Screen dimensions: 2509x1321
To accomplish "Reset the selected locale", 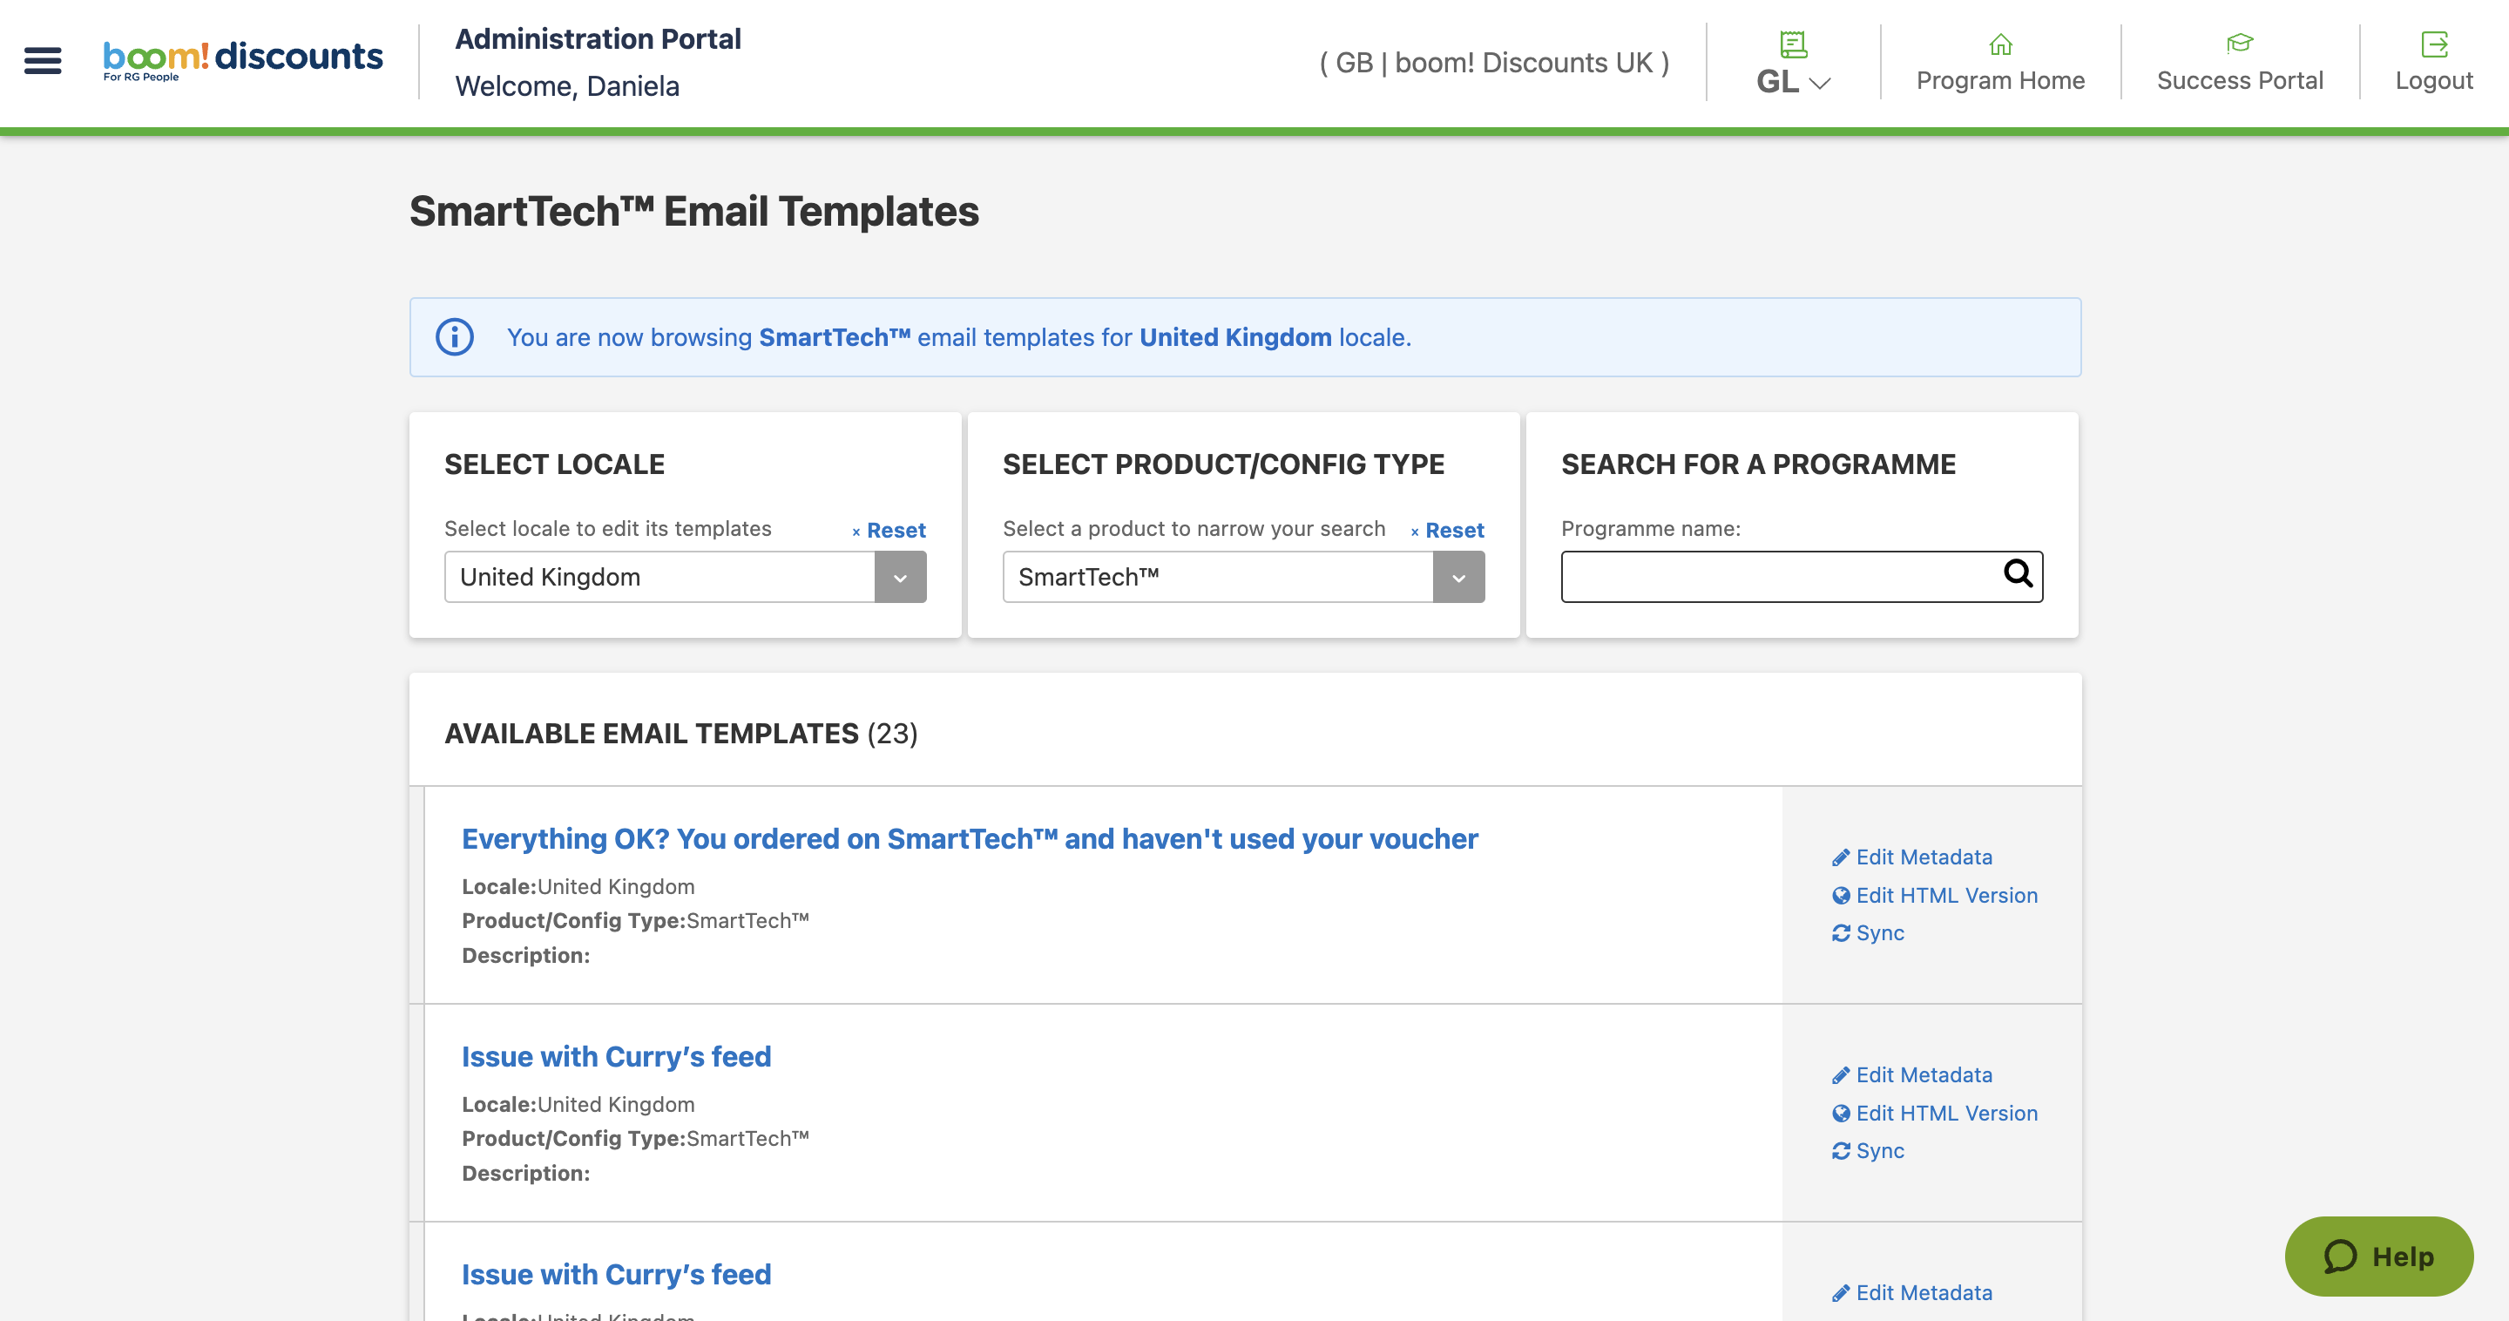I will (889, 530).
